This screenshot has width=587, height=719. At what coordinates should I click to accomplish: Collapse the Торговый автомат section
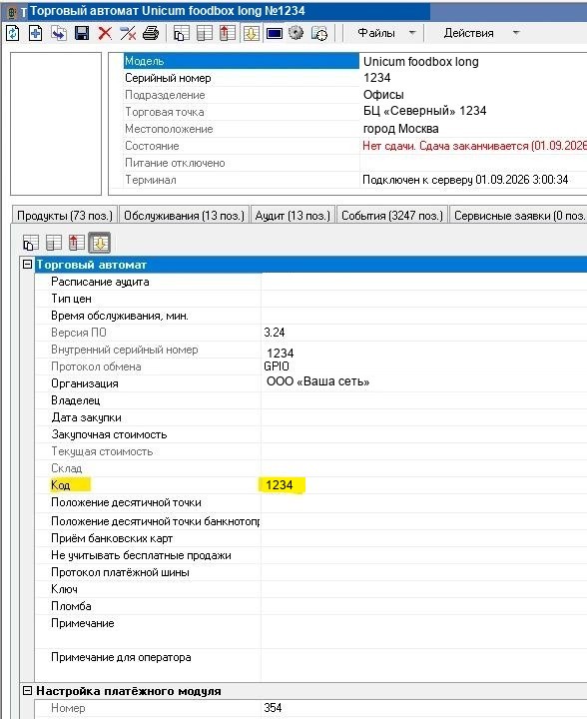[28, 264]
